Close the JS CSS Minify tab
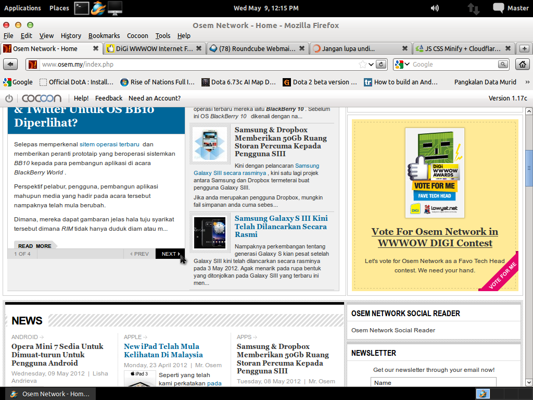 coord(508,48)
